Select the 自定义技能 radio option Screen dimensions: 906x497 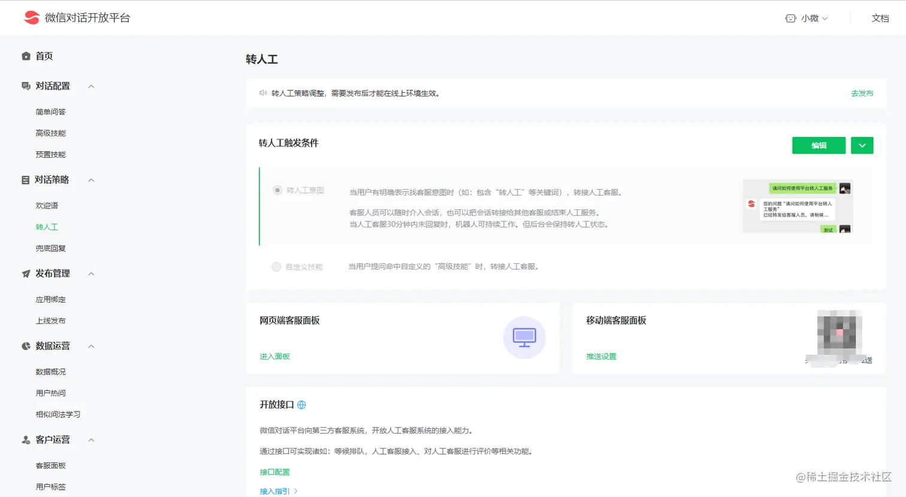(277, 267)
